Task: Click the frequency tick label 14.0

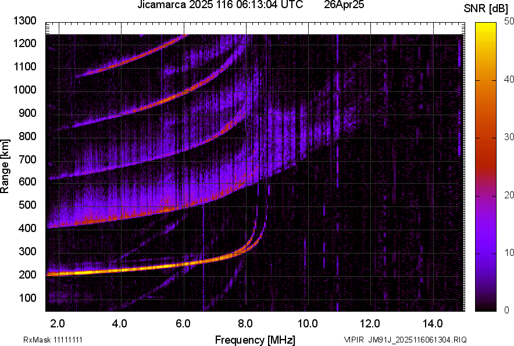Action: tap(433, 324)
